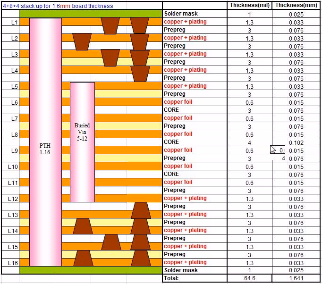Select the pink PTH 1-16 via shape
This screenshot has width=322, height=284.
point(46,142)
